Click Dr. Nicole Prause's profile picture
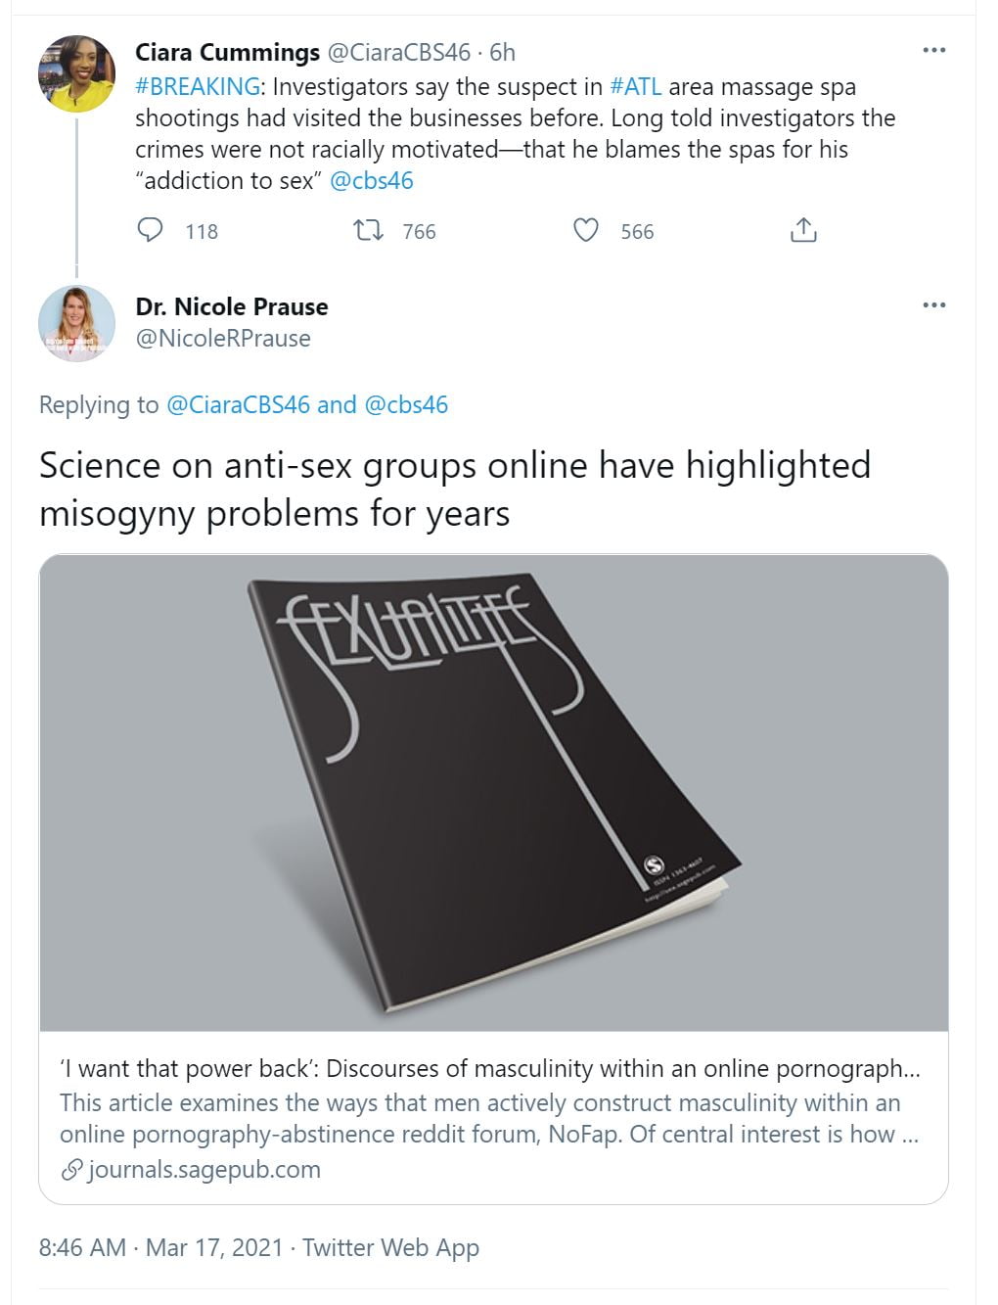 (x=76, y=323)
